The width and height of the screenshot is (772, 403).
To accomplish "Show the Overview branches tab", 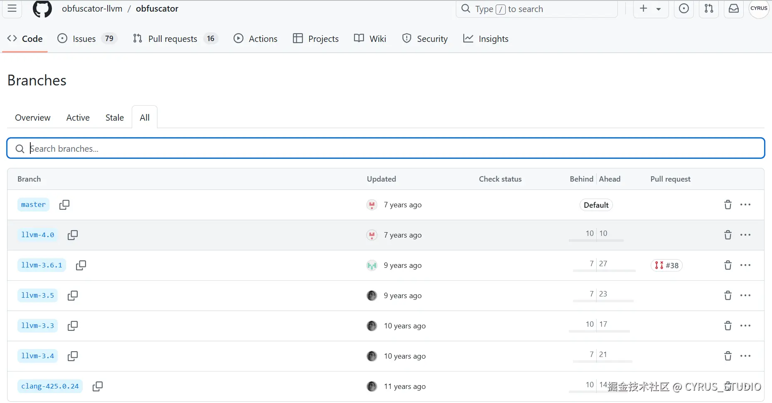I will tap(33, 118).
